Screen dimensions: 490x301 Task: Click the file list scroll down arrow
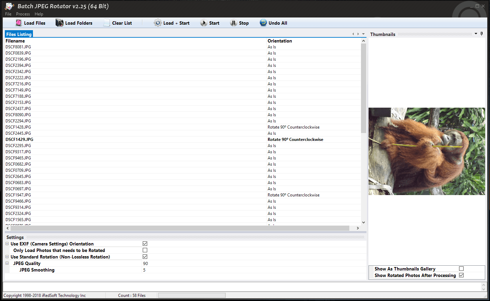pos(363,222)
